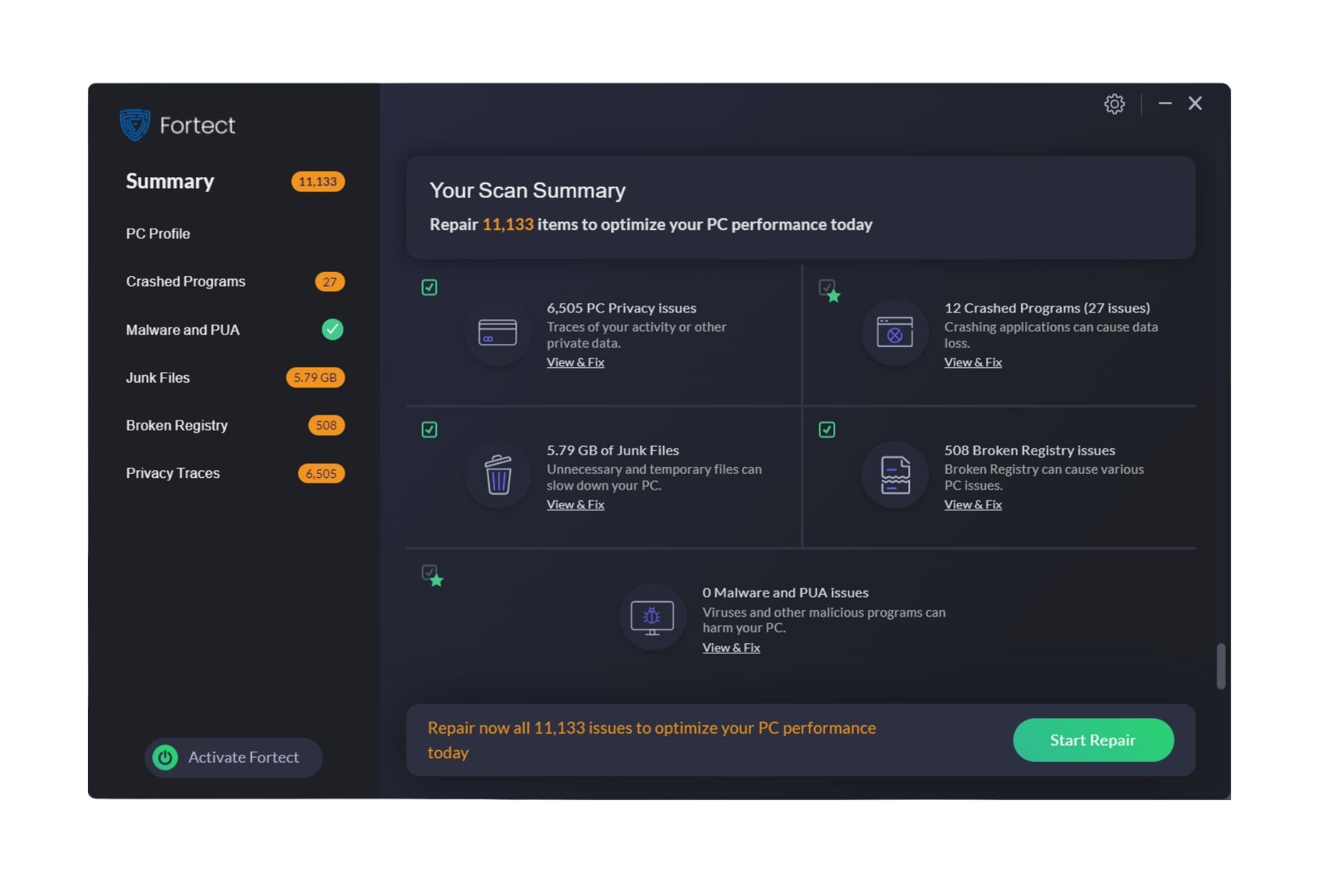Select the Summary tab
This screenshot has height=879, width=1319.
pyautogui.click(x=170, y=181)
